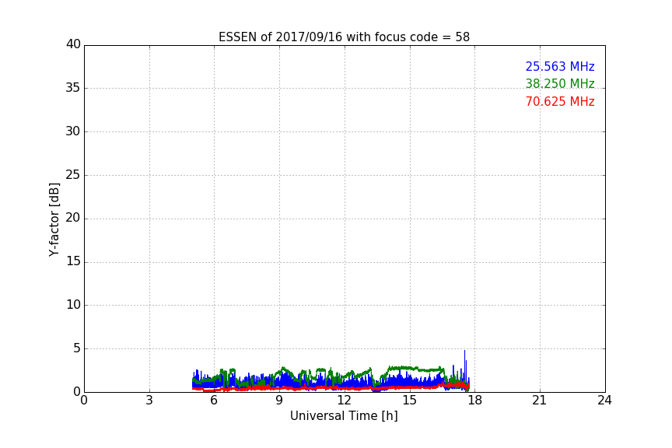The width and height of the screenshot is (672, 448).
Task: Click the y-axis tick label 35
Action: coord(73,88)
